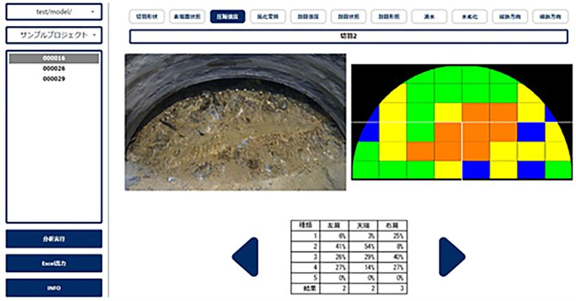This screenshot has width=576, height=301.
Task: Click the right arrow to go to next face
Action: pyautogui.click(x=452, y=257)
